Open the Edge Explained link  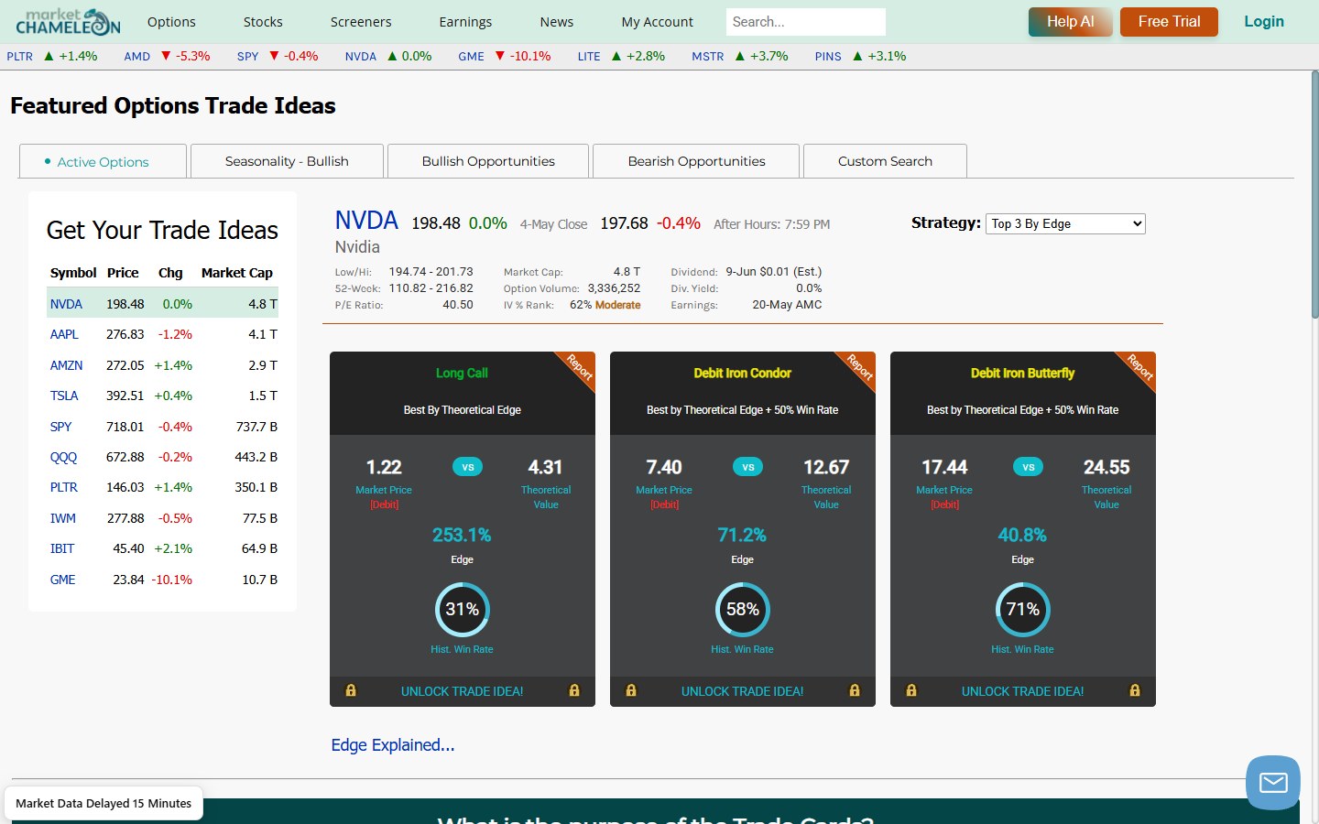[x=393, y=745]
